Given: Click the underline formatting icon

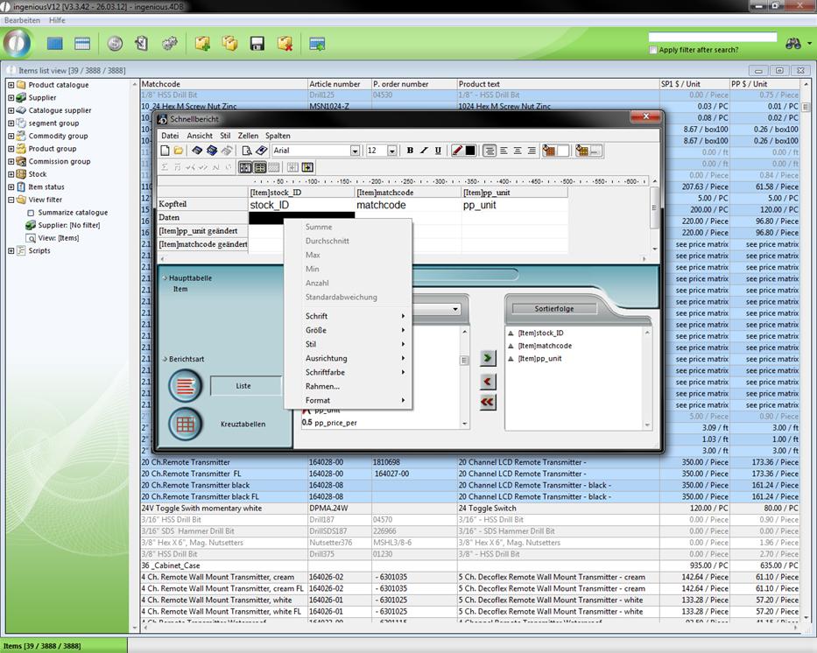Looking at the screenshot, I should (x=438, y=151).
